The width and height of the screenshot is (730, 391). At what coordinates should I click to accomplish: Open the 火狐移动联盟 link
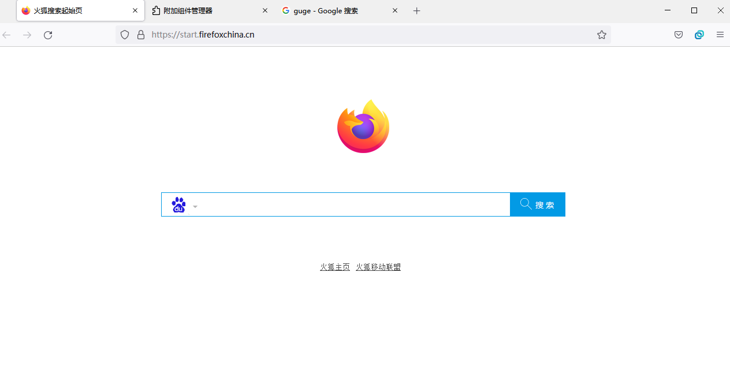[x=378, y=267]
